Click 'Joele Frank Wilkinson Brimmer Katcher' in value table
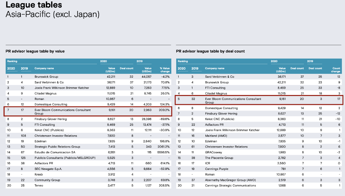The height and width of the screenshot is (196, 345). [x=62, y=88]
